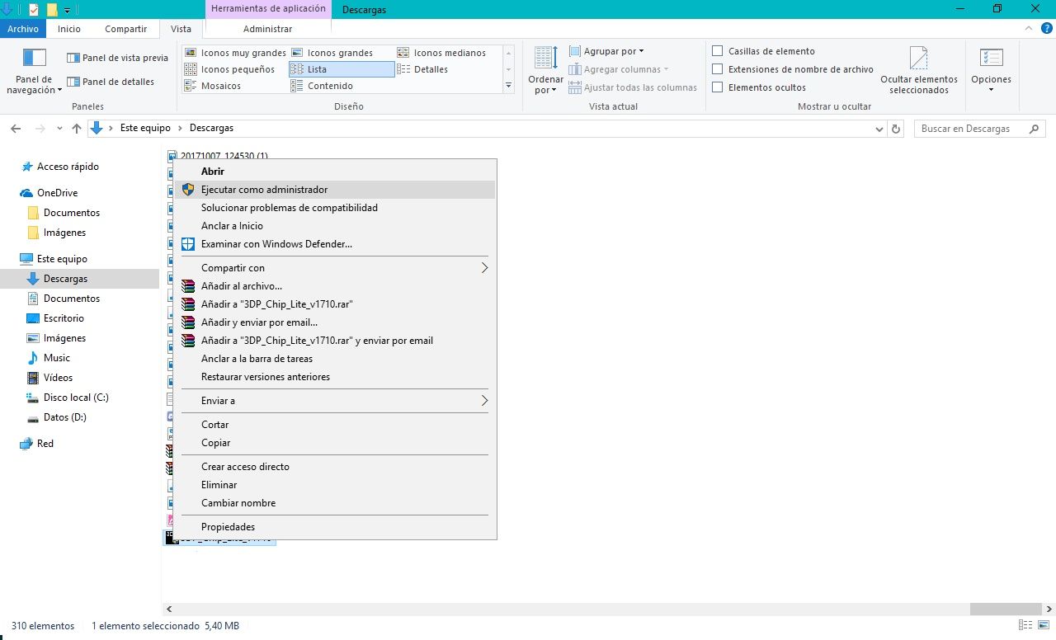Image resolution: width=1056 pixels, height=640 pixels.
Task: Switch to large thumbnails view from the status bar
Action: [1043, 625]
